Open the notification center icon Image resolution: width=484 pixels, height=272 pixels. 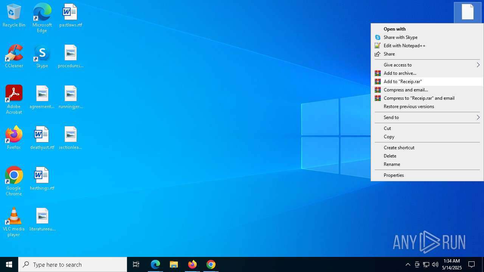[x=472, y=264]
